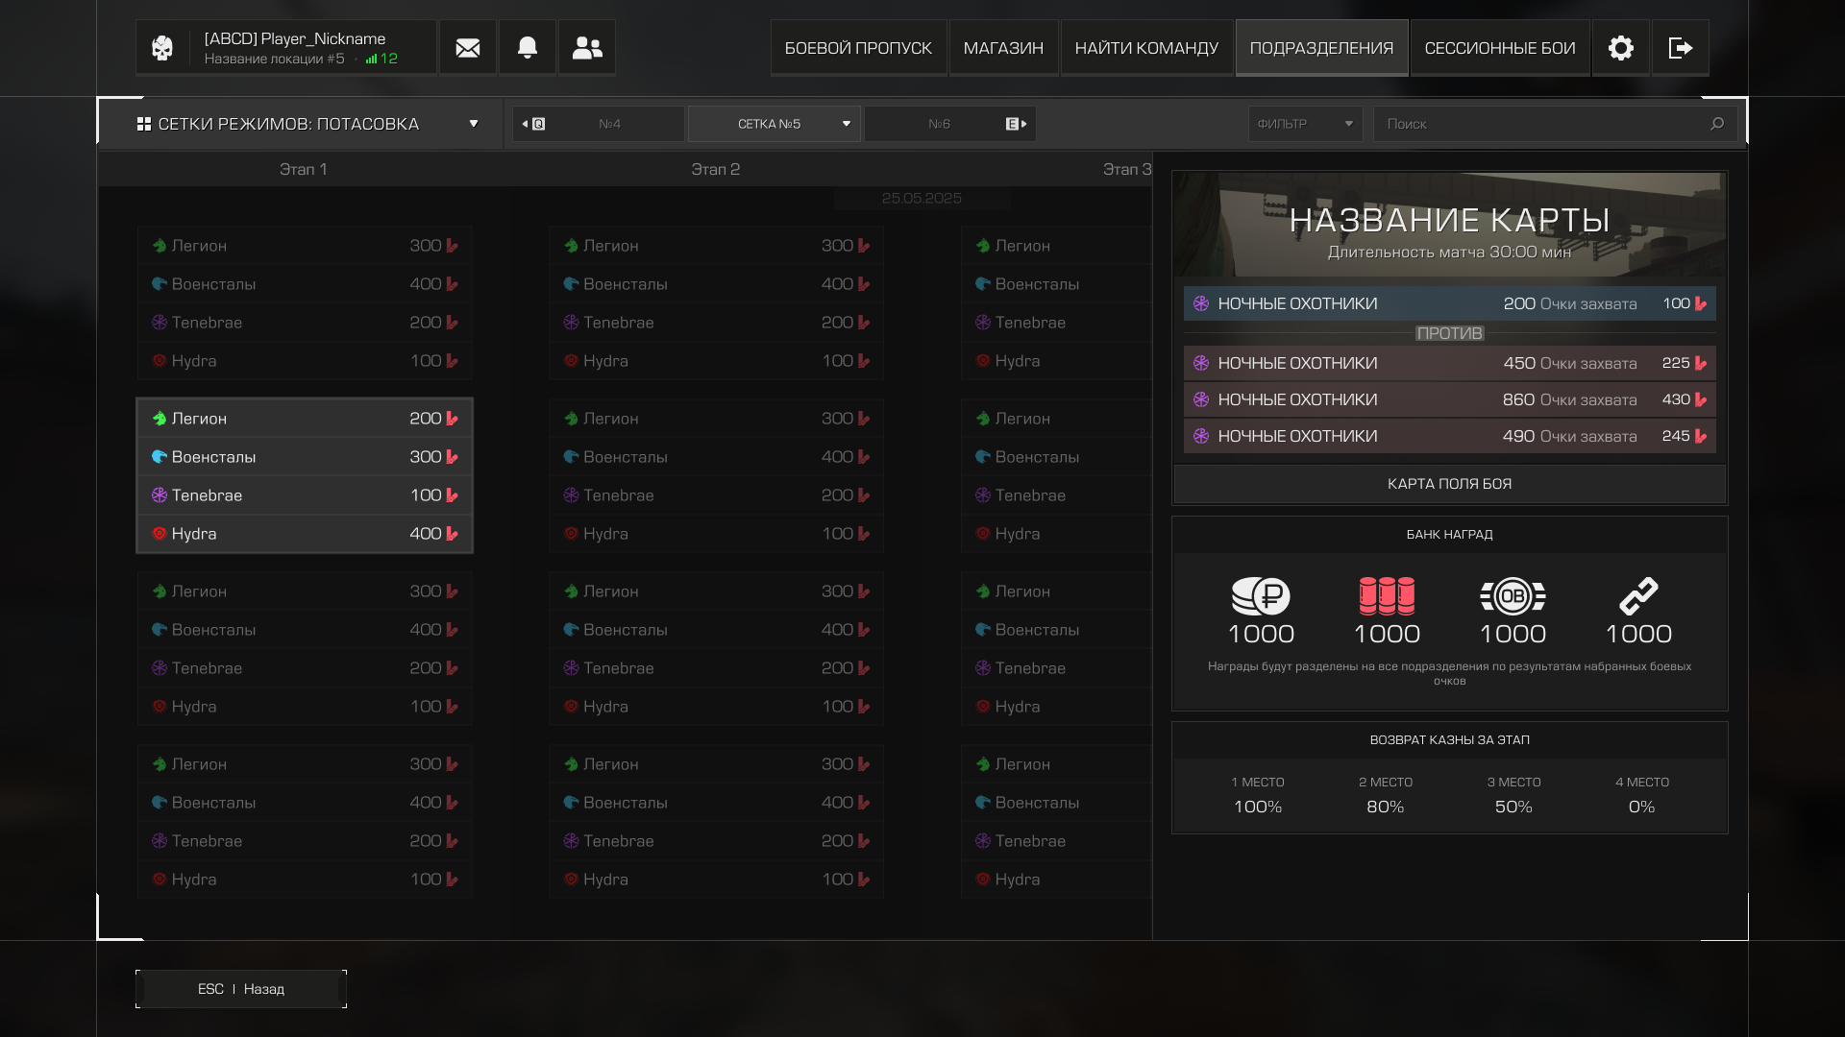Click the search magnifier icon
1845x1037 pixels.
click(x=1717, y=124)
